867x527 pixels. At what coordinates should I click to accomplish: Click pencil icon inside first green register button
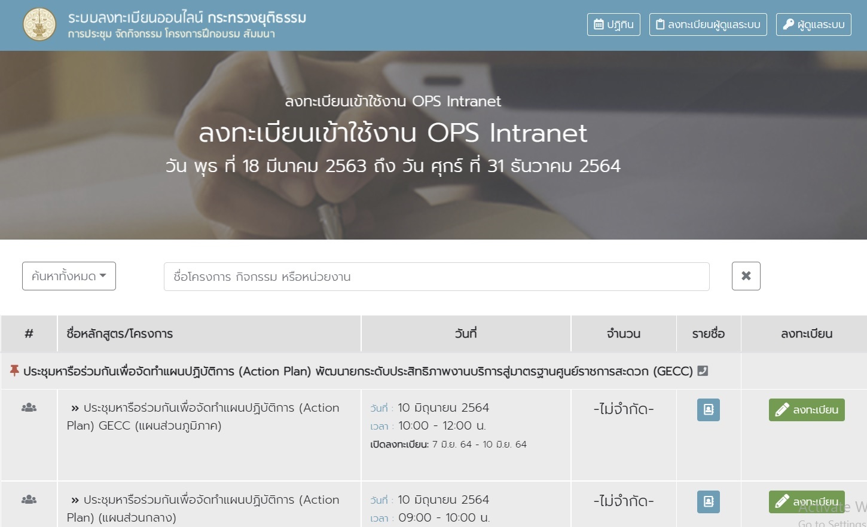pos(781,410)
